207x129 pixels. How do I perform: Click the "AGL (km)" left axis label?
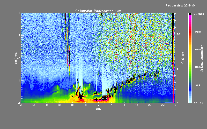pos(16,58)
